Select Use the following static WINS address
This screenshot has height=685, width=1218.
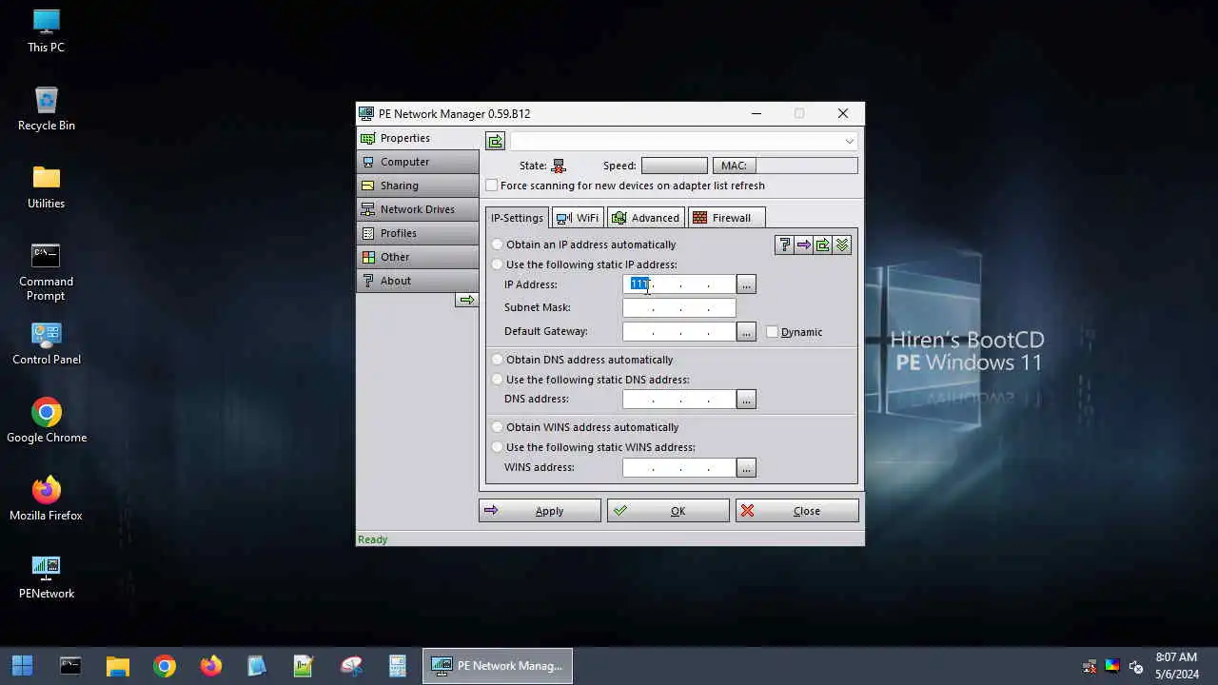click(497, 447)
